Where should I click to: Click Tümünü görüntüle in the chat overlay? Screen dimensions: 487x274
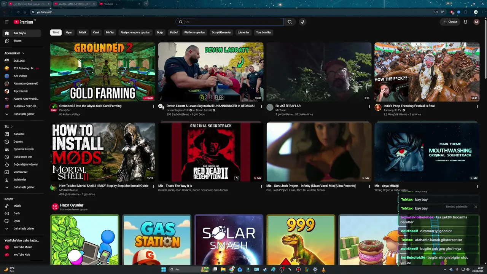click(x=457, y=207)
